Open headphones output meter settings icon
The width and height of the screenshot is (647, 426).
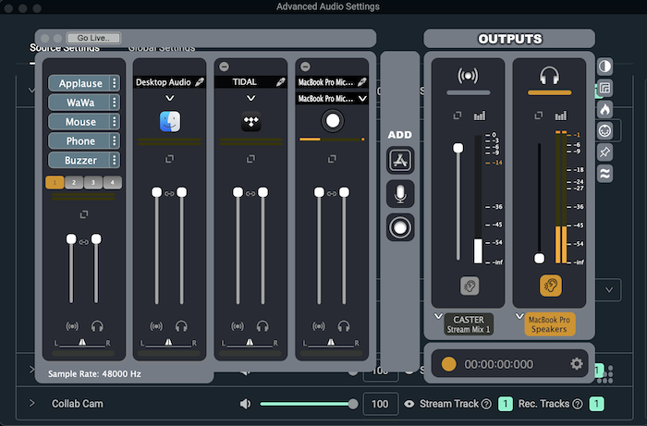point(561,116)
